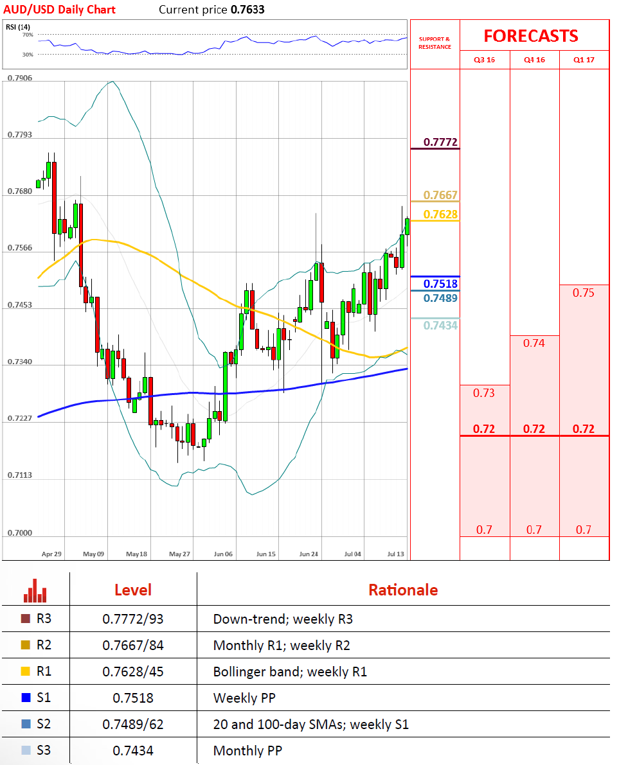Click the Rationale column header
The image size is (619, 765).
pyautogui.click(x=403, y=590)
